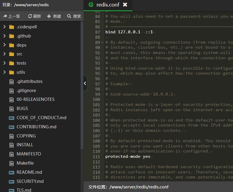Screen dimensions: 233x192
Task: Click the Makefile file icon
Action: pos(12,163)
